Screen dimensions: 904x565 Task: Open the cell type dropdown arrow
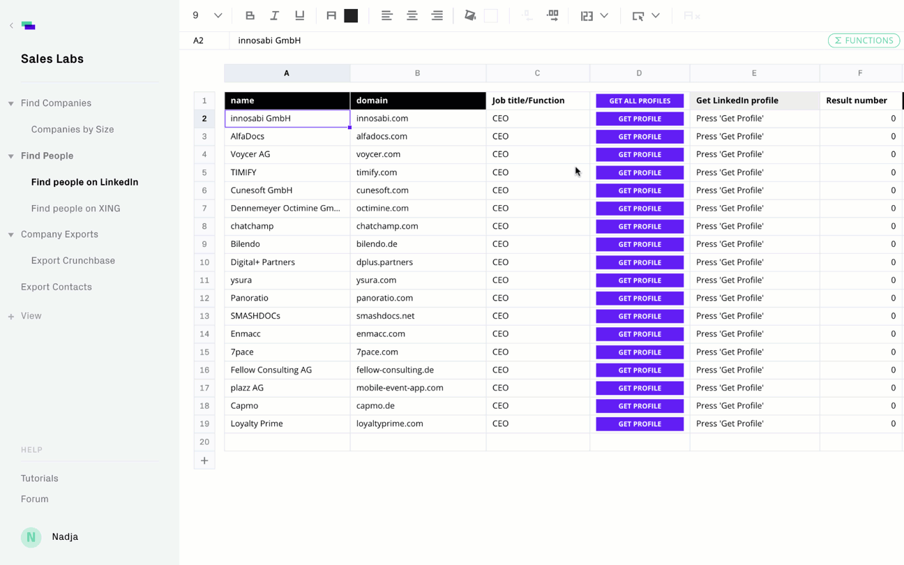click(656, 15)
